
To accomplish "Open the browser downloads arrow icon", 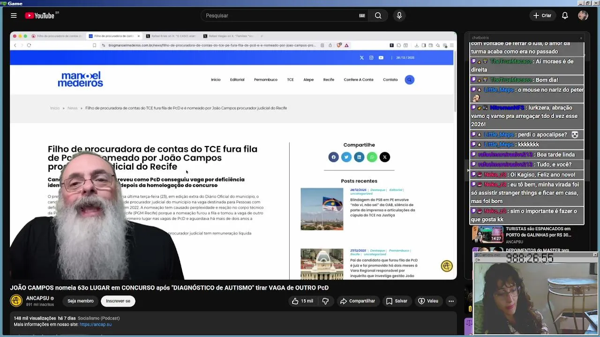I will 416,45.
